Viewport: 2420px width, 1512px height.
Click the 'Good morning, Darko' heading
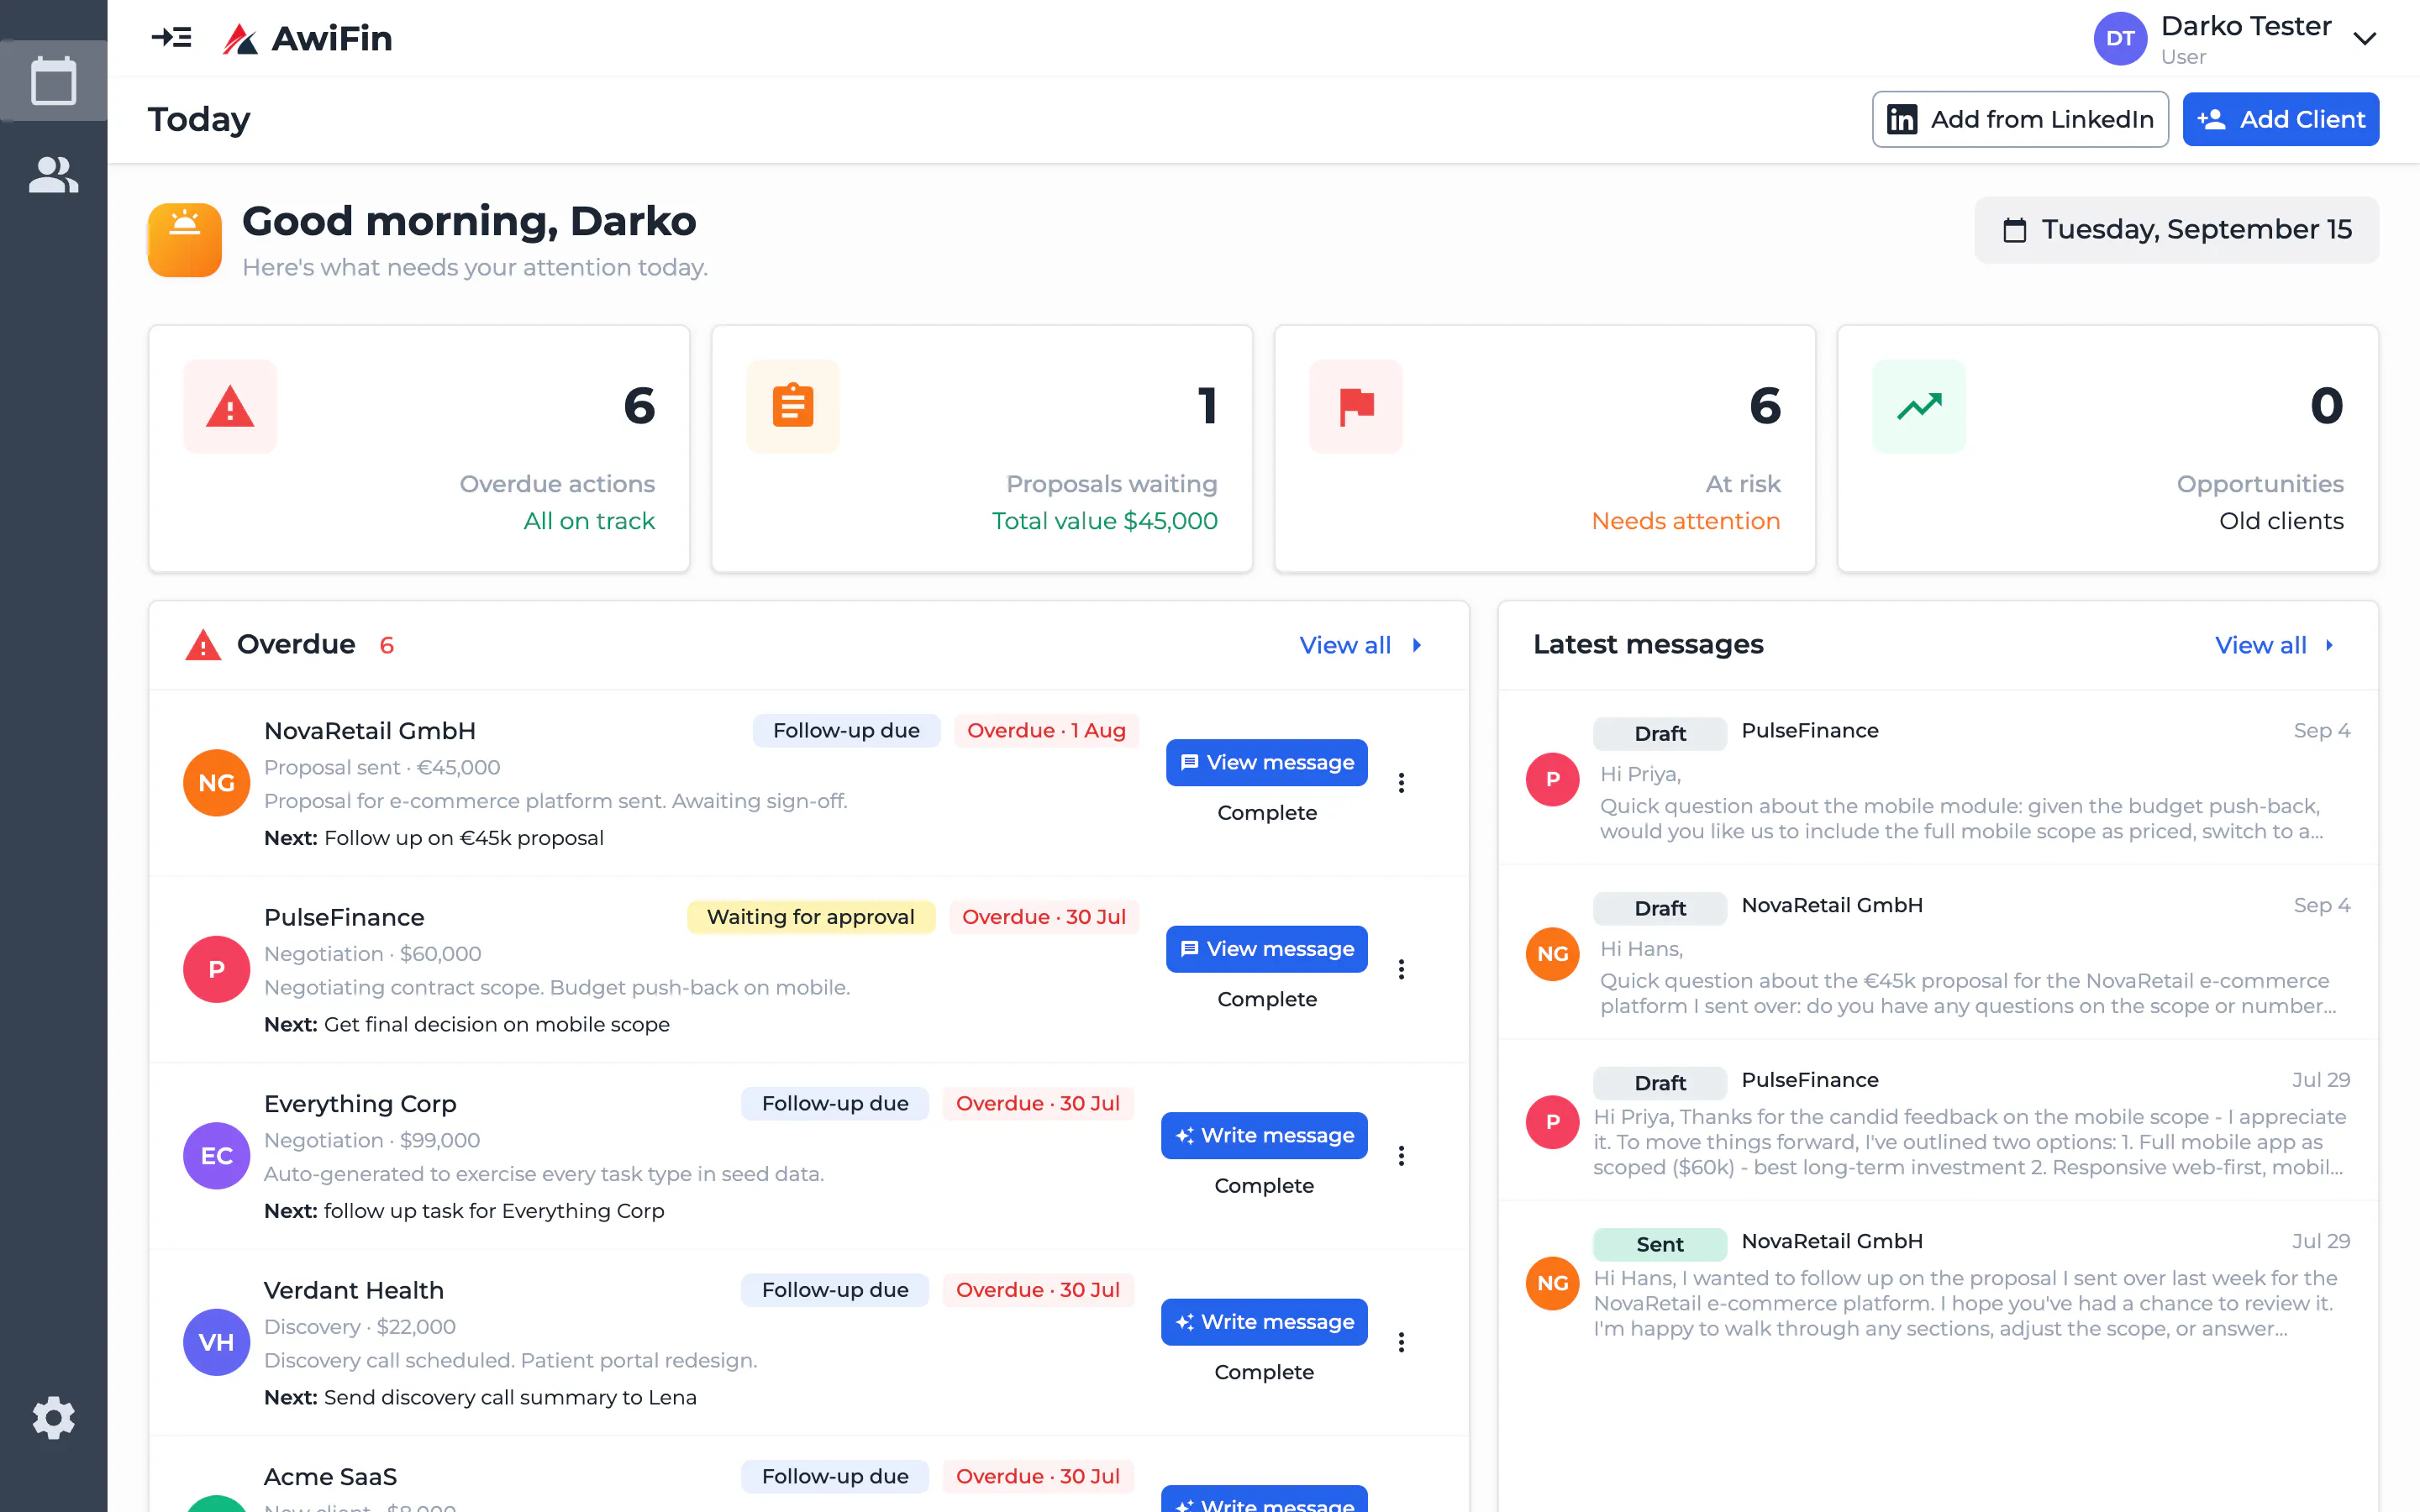coord(469,221)
